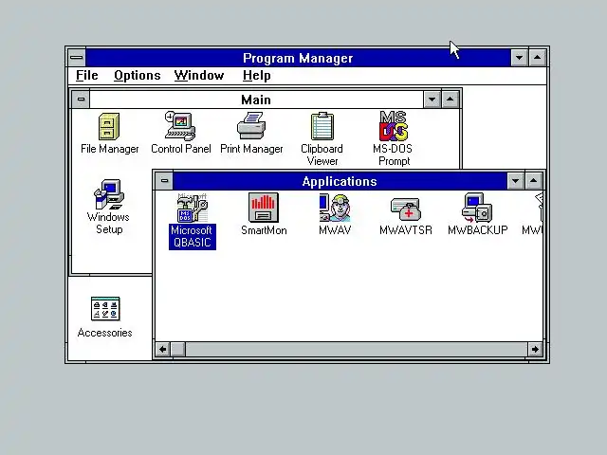Image resolution: width=607 pixels, height=455 pixels.
Task: Select the SmartMon icon
Action: coord(264,208)
